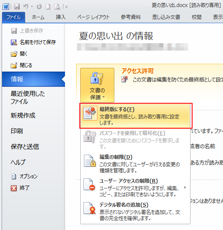Screen dimensions: 223x230
Task: Click the Word application icon in title bar
Action: (6, 7)
